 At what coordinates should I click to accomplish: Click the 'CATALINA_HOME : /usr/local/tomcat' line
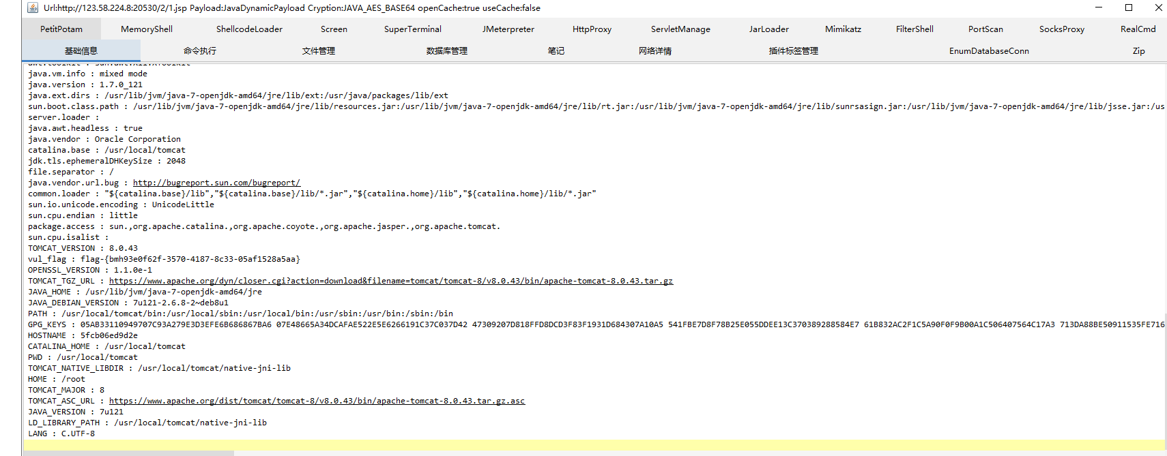(106, 346)
